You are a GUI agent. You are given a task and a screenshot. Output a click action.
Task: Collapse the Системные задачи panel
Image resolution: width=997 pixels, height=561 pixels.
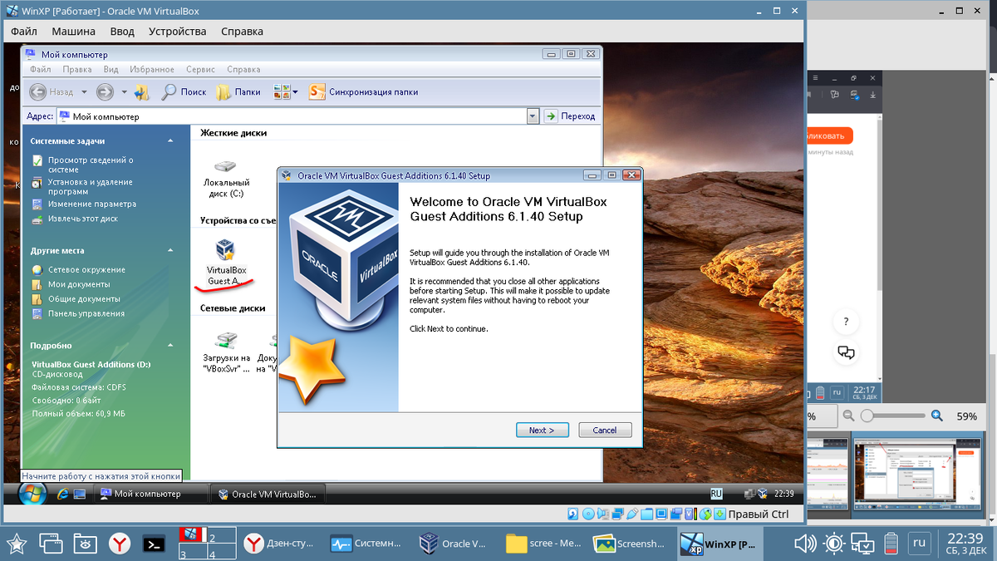point(171,141)
